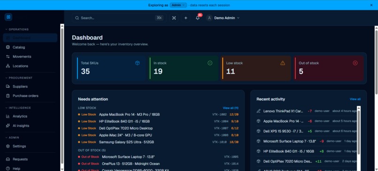Click the Settings gear icon
Viewport: 378px width, 171px height.
(8, 146)
